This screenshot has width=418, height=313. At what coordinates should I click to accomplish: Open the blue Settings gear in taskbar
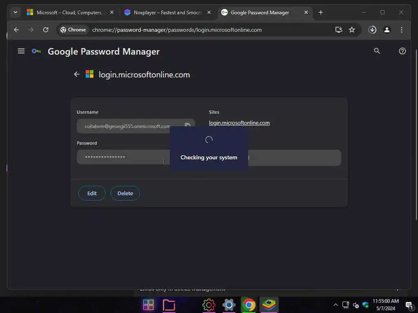[229, 305]
